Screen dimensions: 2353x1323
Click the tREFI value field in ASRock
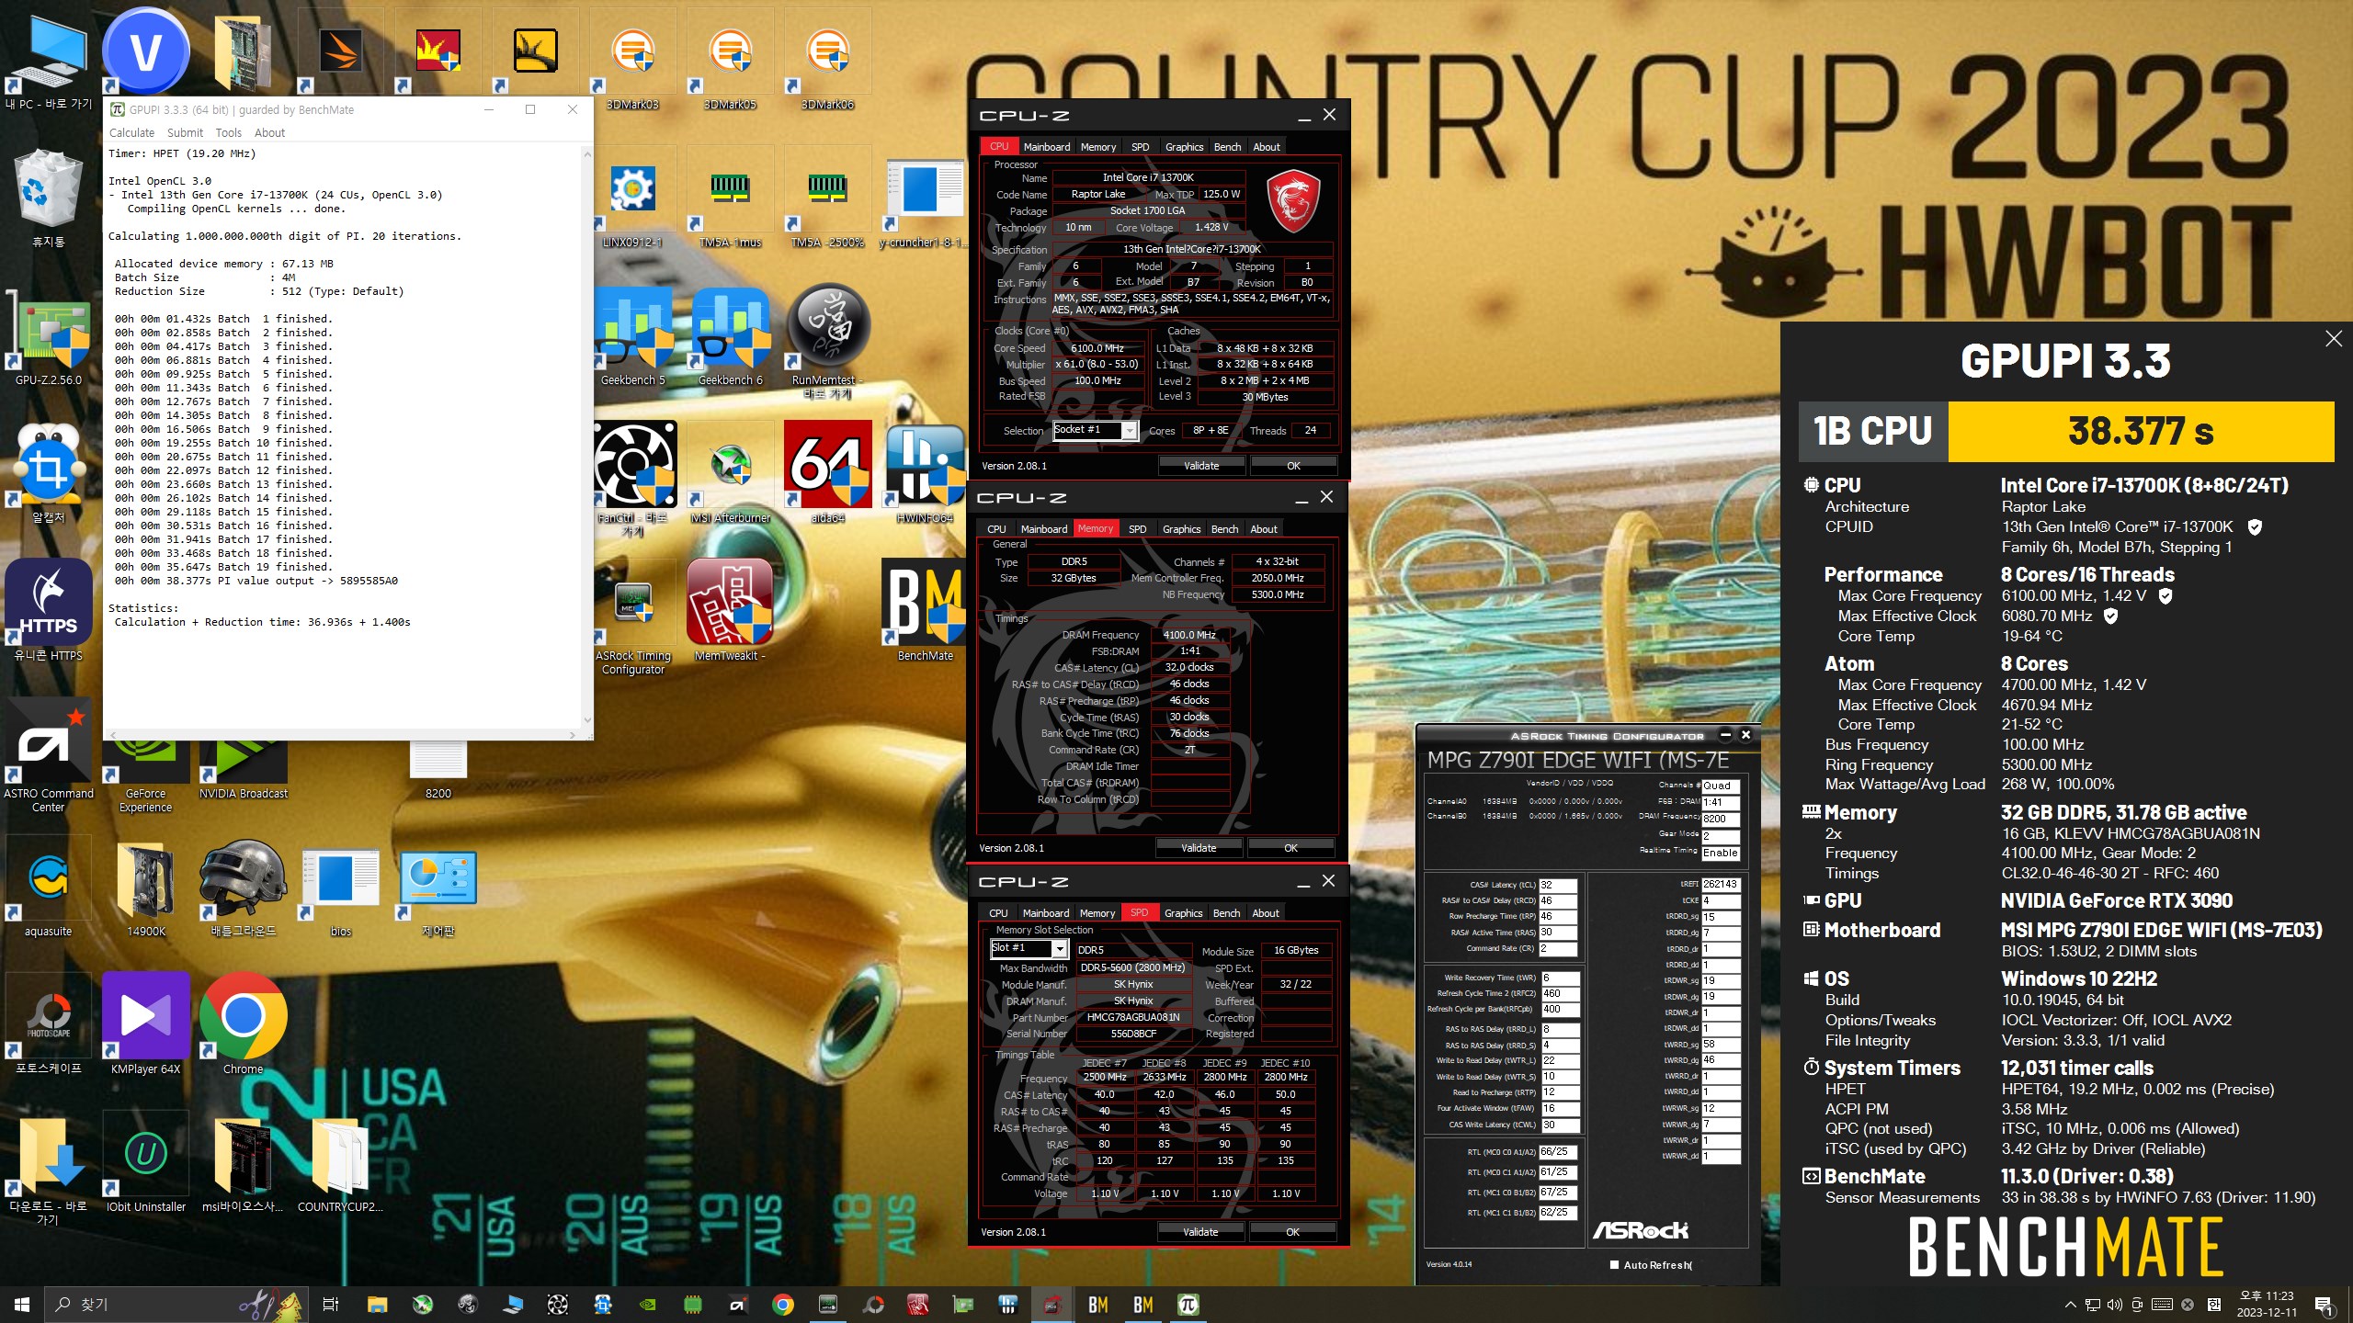[x=1721, y=885]
